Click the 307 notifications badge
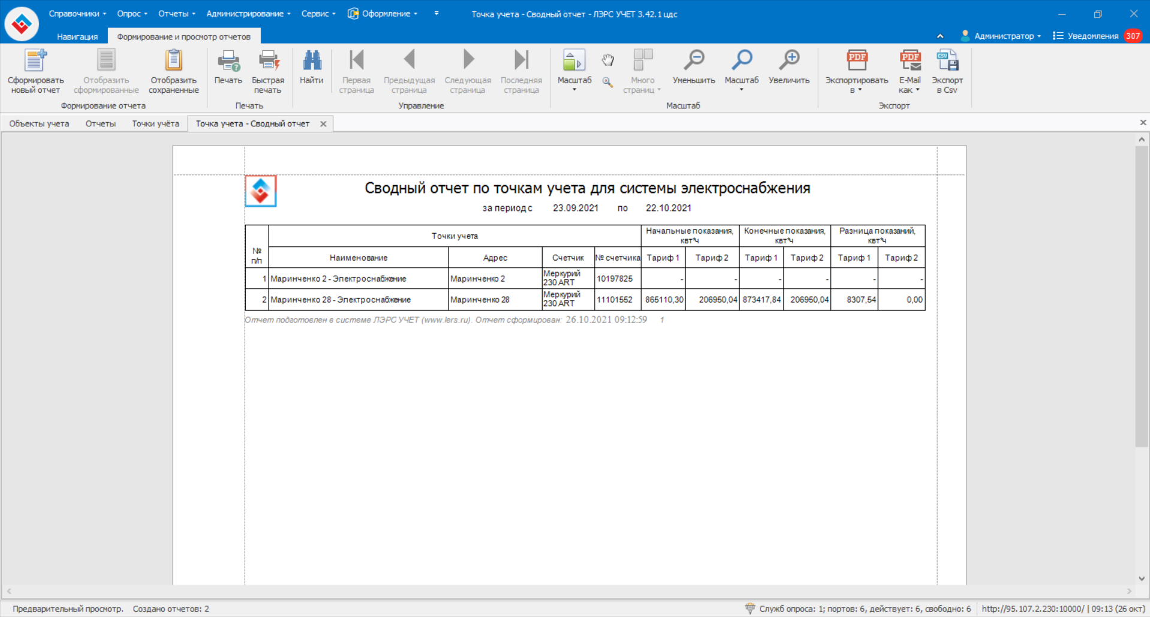 coord(1133,36)
